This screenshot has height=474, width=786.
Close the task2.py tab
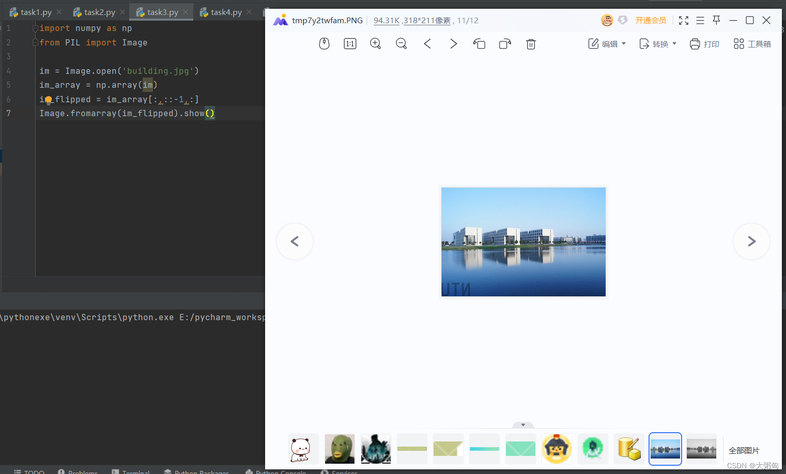[122, 12]
